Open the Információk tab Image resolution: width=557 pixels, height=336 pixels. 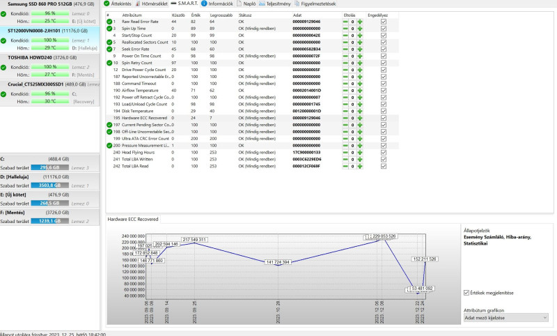(x=217, y=3)
